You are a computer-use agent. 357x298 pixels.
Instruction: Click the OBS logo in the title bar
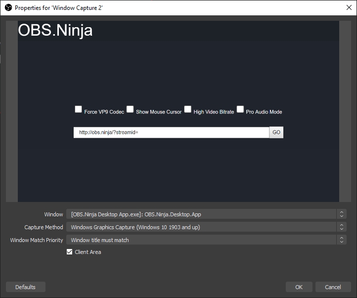pos(8,7)
